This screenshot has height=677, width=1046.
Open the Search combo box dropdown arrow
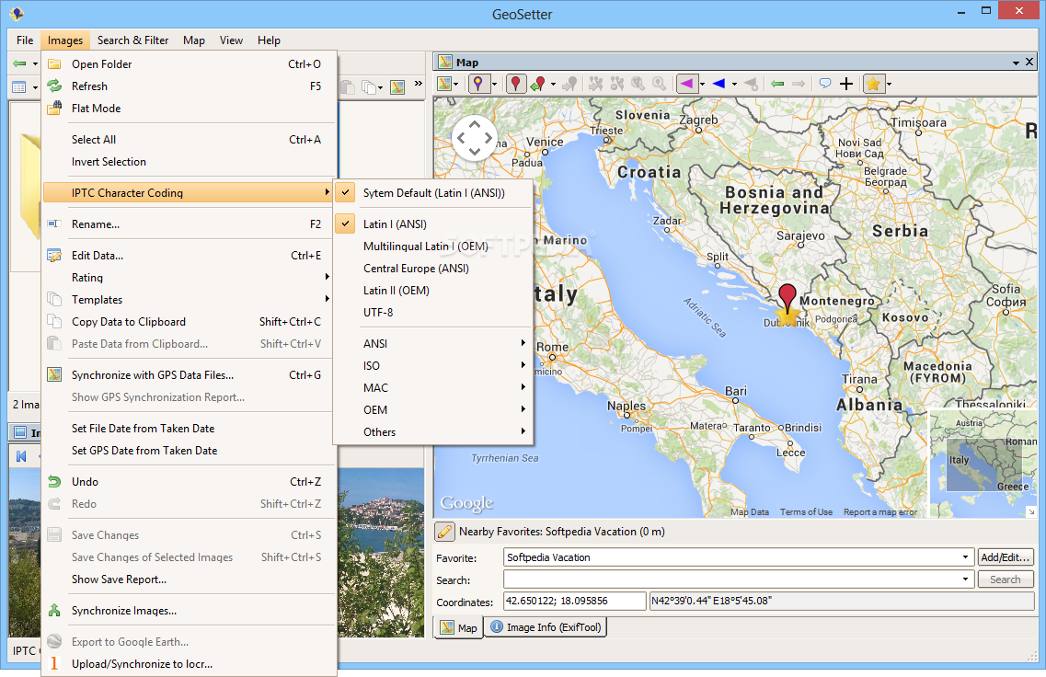[965, 579]
